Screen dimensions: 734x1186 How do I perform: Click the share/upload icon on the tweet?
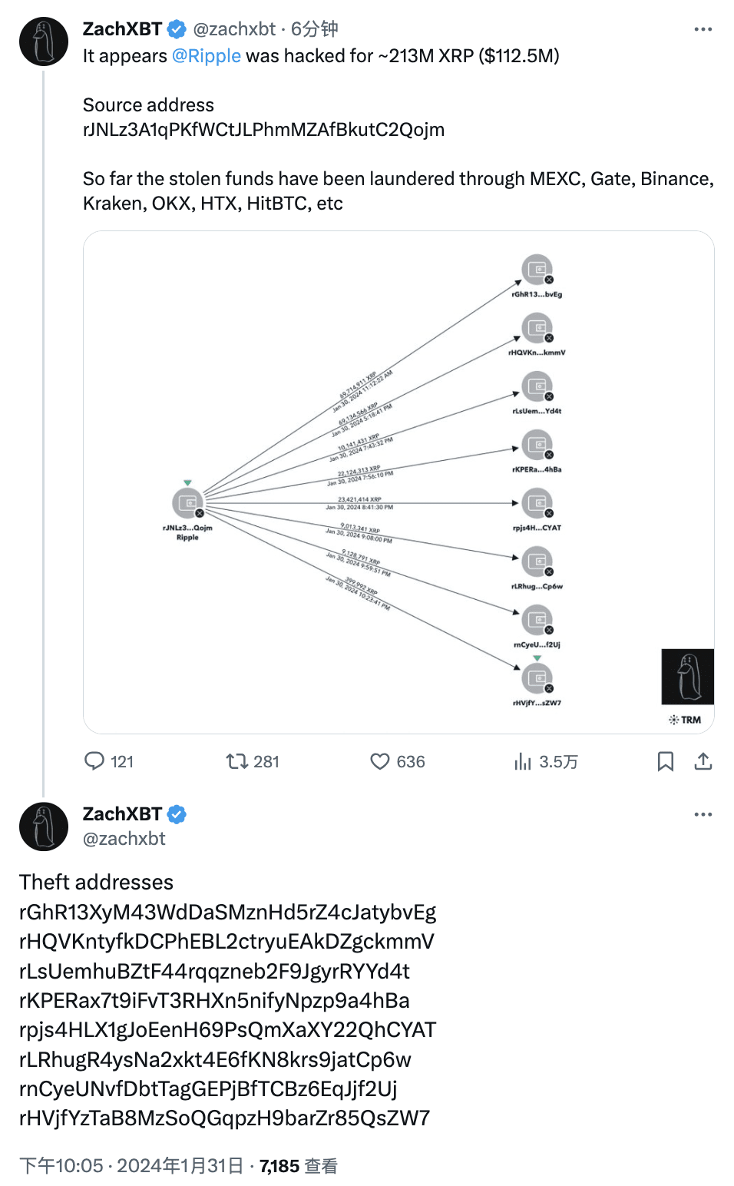pyautogui.click(x=704, y=761)
